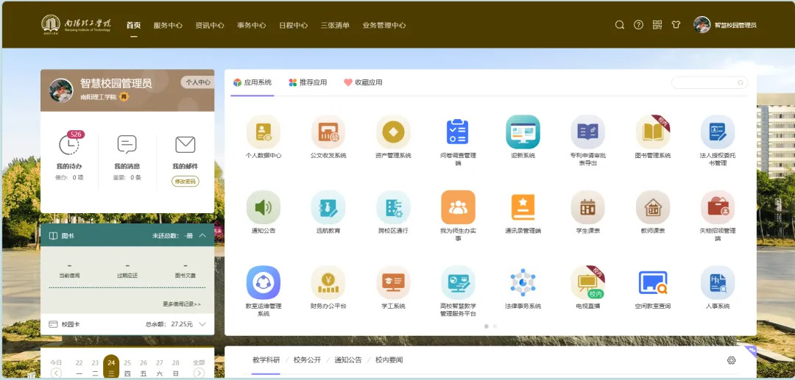Go to next week in the calendar

point(199,373)
